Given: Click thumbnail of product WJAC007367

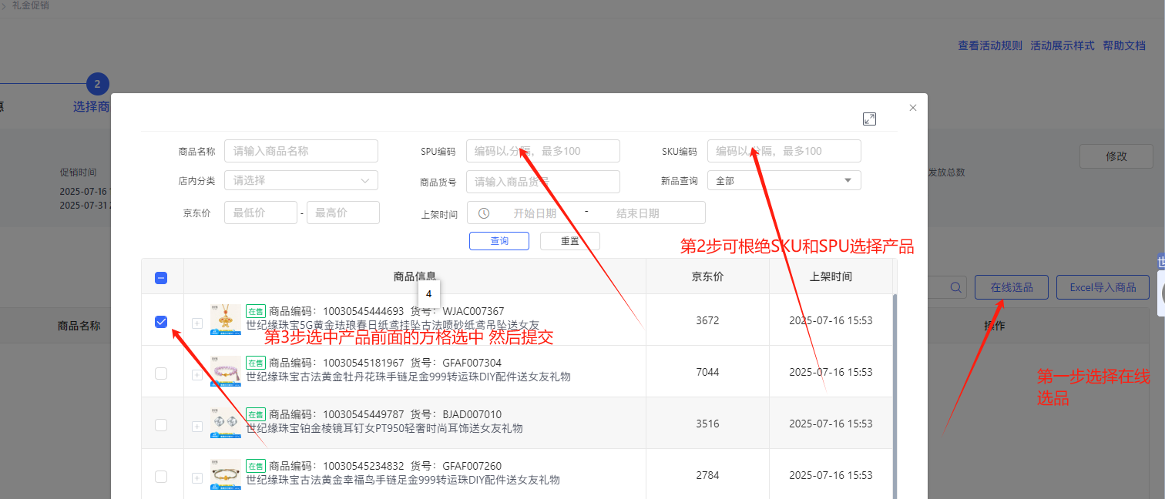Looking at the screenshot, I should [x=225, y=319].
